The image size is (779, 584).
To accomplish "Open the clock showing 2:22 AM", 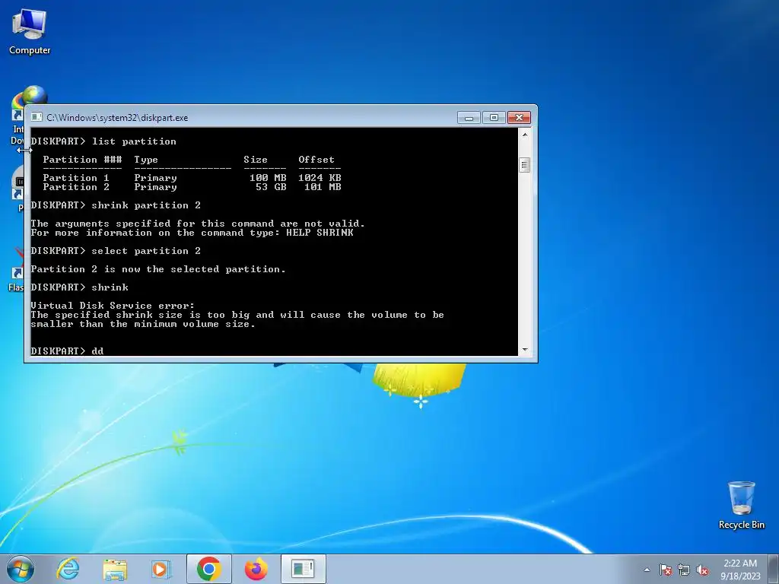I will 740,570.
